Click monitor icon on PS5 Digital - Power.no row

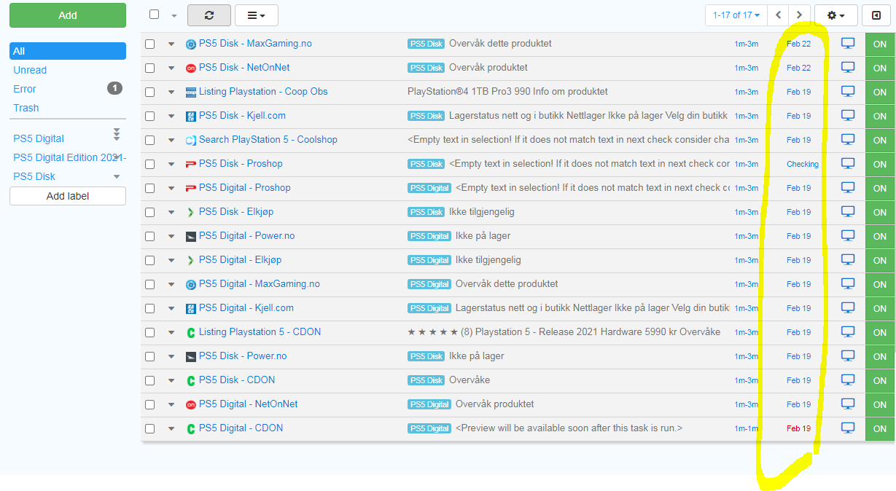tap(848, 236)
